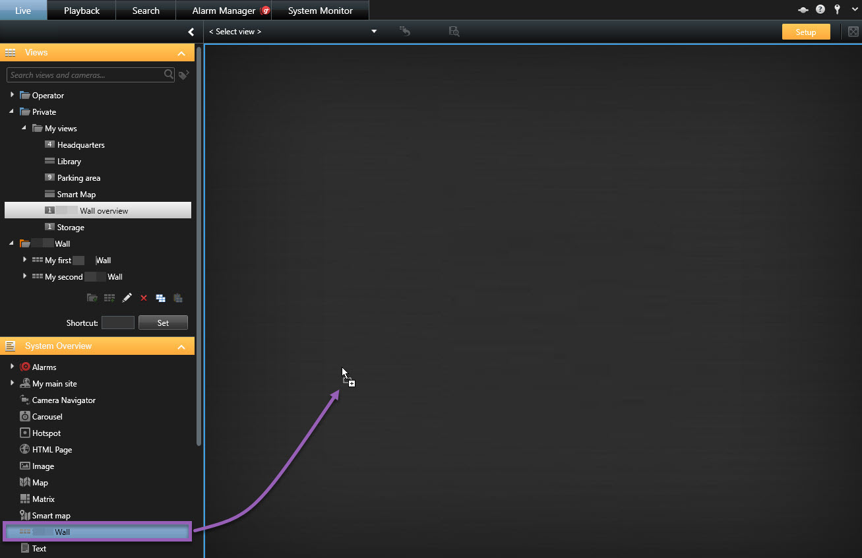This screenshot has height=558, width=862.
Task: Collapse the System Overview panel
Action: [x=181, y=346]
